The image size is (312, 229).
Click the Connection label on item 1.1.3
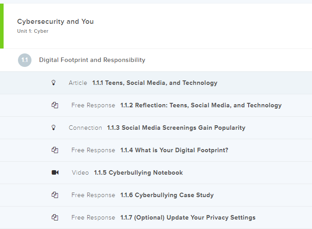(85, 128)
